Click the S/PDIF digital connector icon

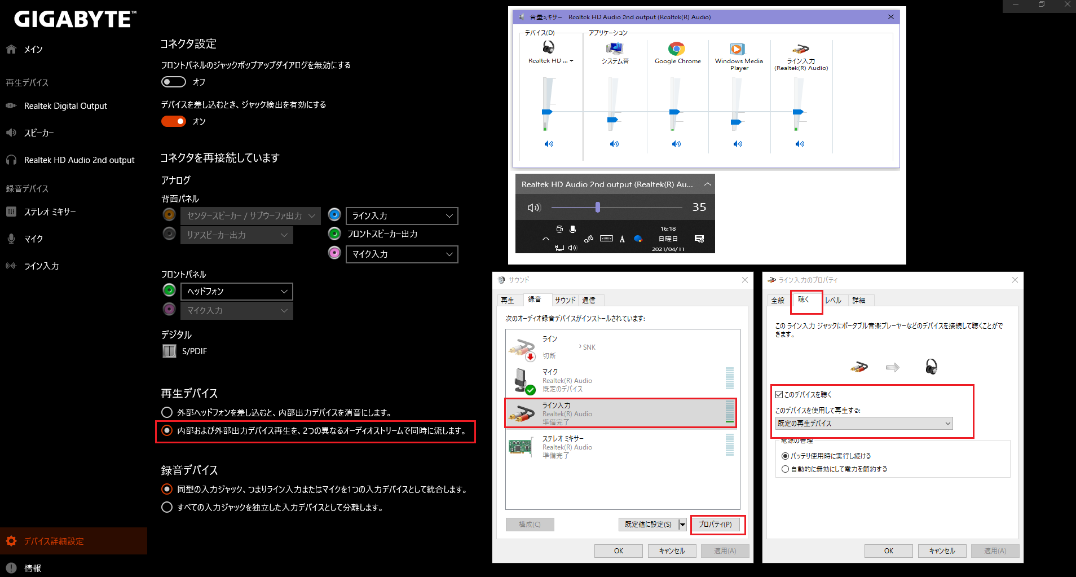coord(169,351)
